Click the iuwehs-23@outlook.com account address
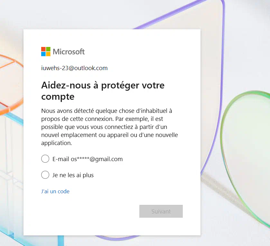 click(x=74, y=68)
